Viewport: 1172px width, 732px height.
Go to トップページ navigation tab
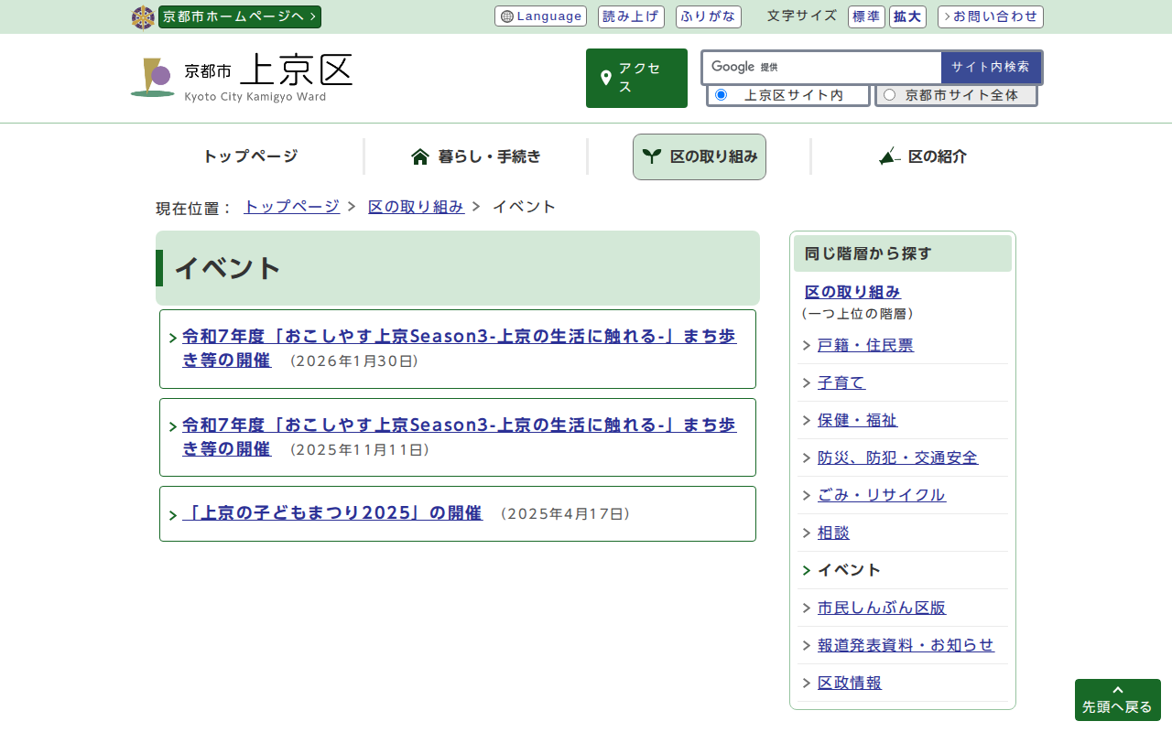click(250, 156)
